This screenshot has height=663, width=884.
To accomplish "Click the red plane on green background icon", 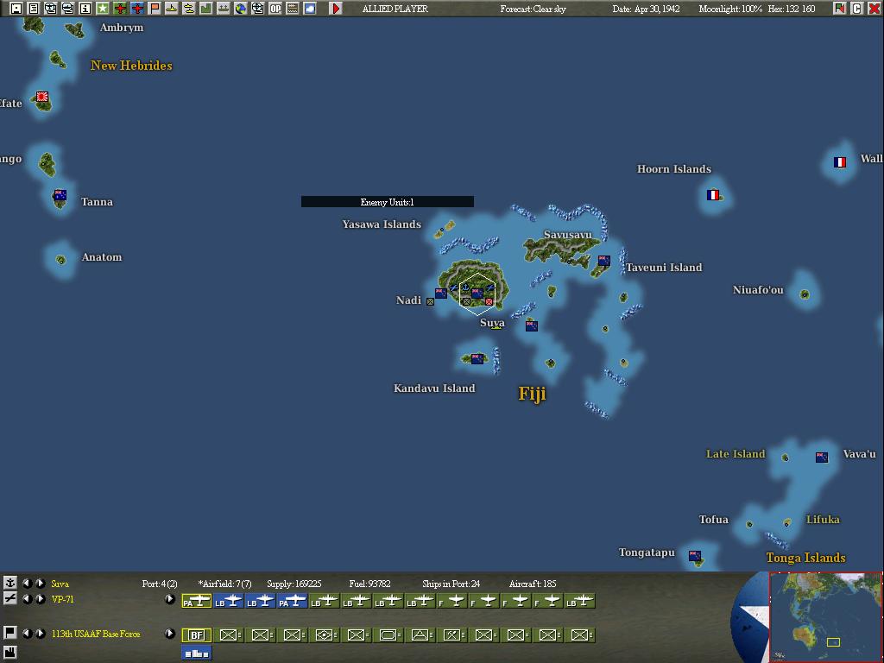I will 119,9.
